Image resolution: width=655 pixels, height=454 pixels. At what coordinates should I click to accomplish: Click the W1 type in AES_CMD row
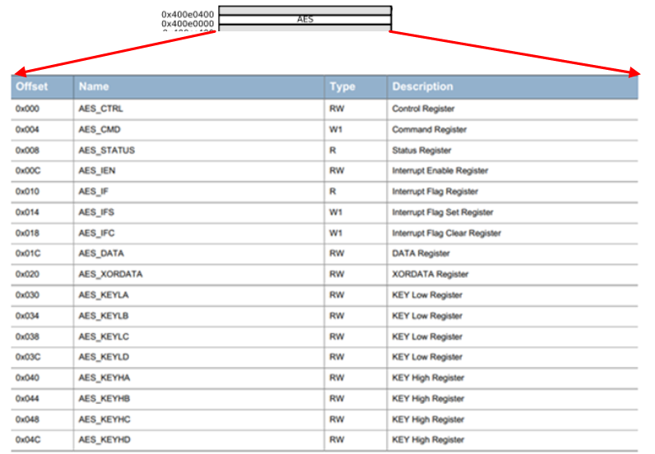336,129
